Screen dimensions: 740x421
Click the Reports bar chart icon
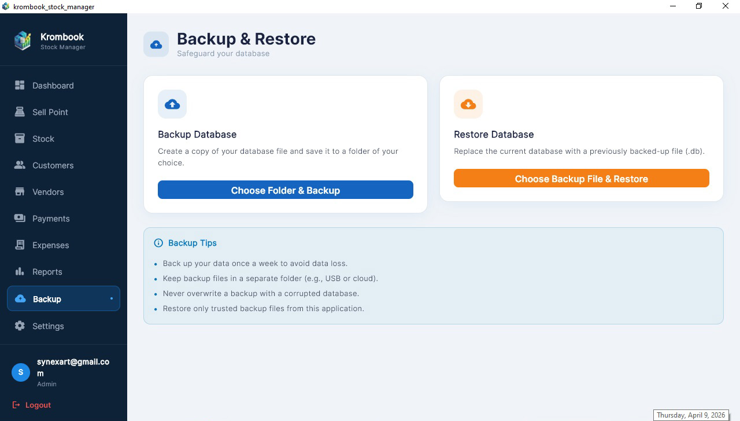click(19, 271)
